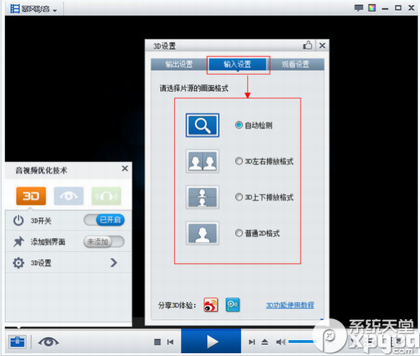
Task: Select the 3D左右排放格式 radio button
Action: pos(239,161)
